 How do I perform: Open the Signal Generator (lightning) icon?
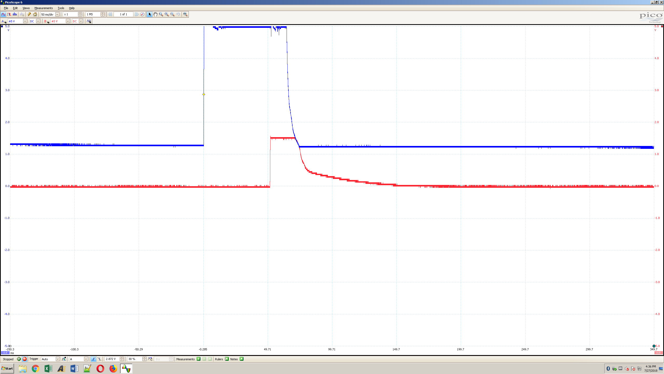pos(29,14)
